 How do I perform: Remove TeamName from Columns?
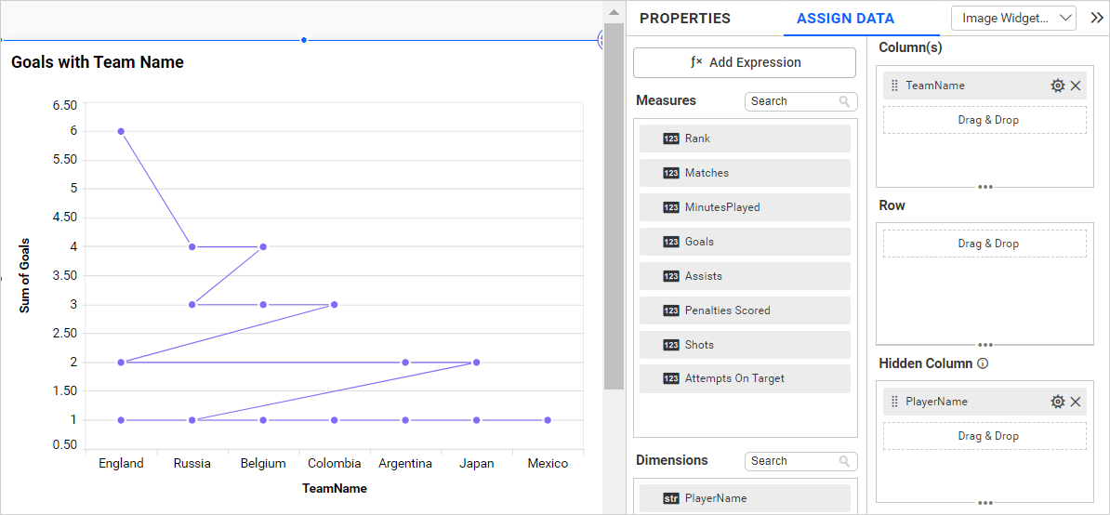(1076, 86)
